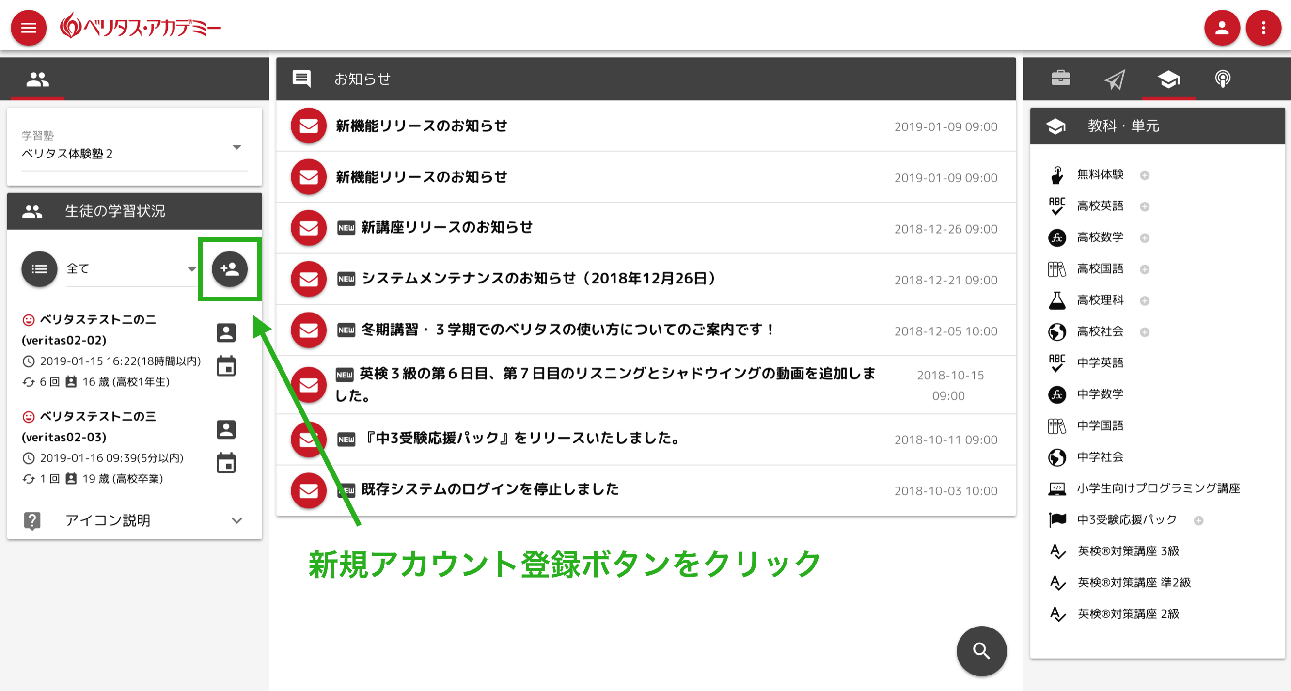Expand 高校国語 with plus icon

point(1145,269)
